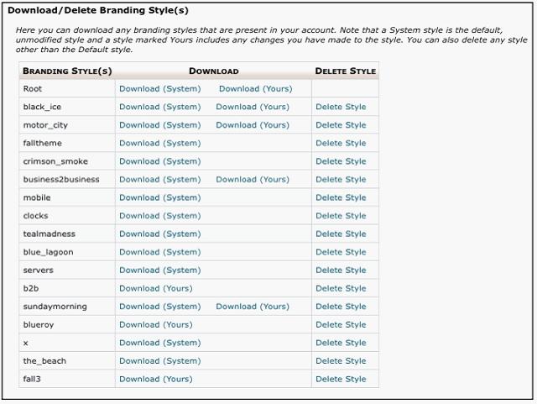Download System style for black_ice
This screenshot has width=537, height=404.
coord(159,107)
